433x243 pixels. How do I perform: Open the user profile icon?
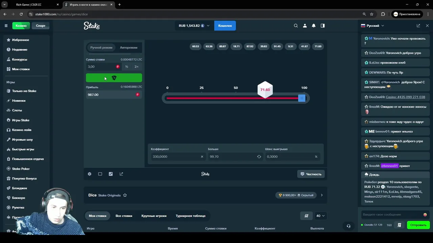[305, 26]
